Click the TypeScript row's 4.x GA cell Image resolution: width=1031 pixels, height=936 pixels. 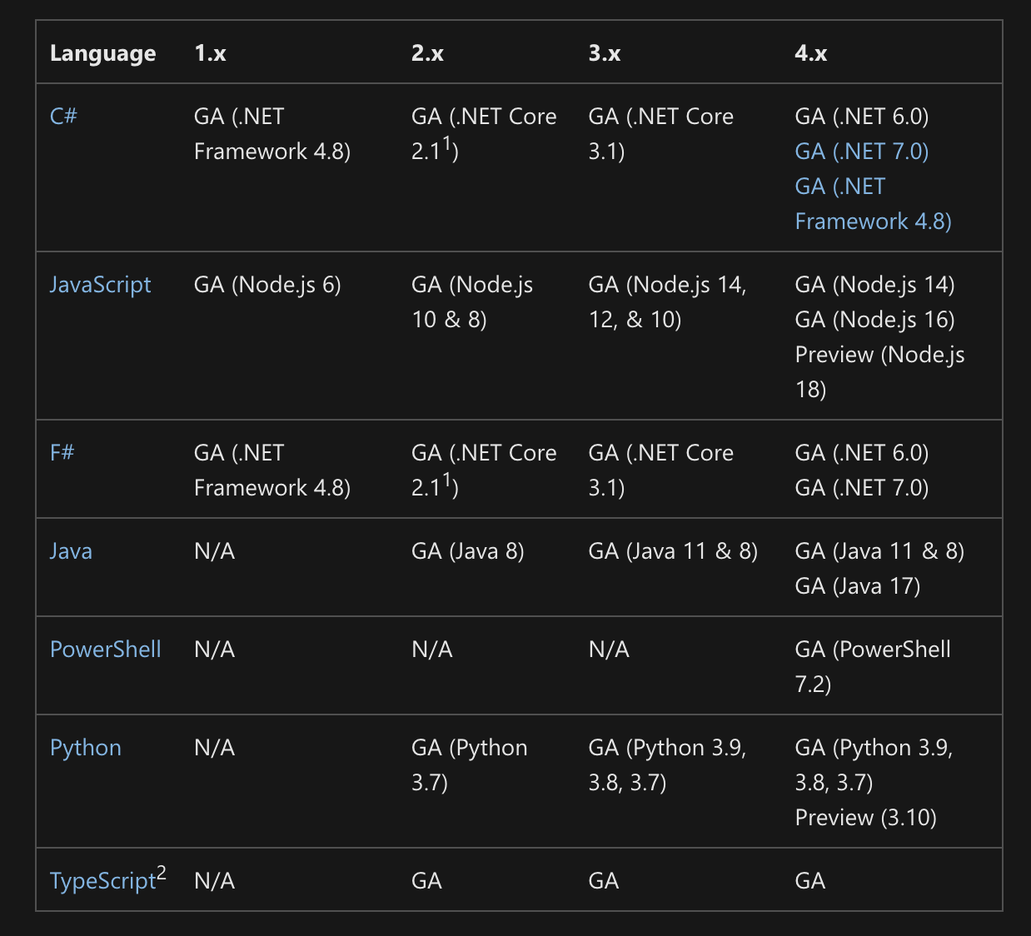(x=810, y=881)
